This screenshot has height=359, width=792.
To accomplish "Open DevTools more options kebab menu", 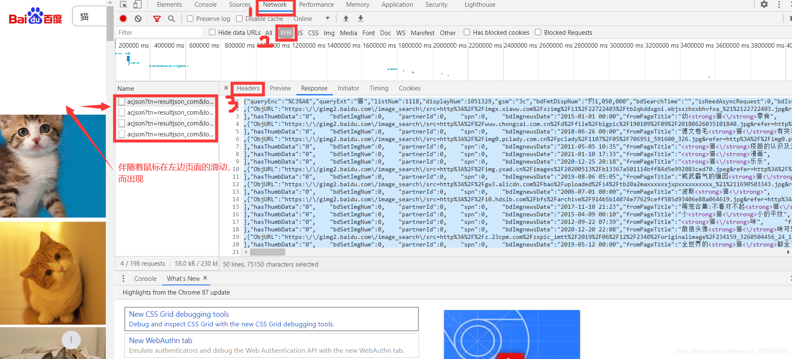I will pyautogui.click(x=779, y=5).
